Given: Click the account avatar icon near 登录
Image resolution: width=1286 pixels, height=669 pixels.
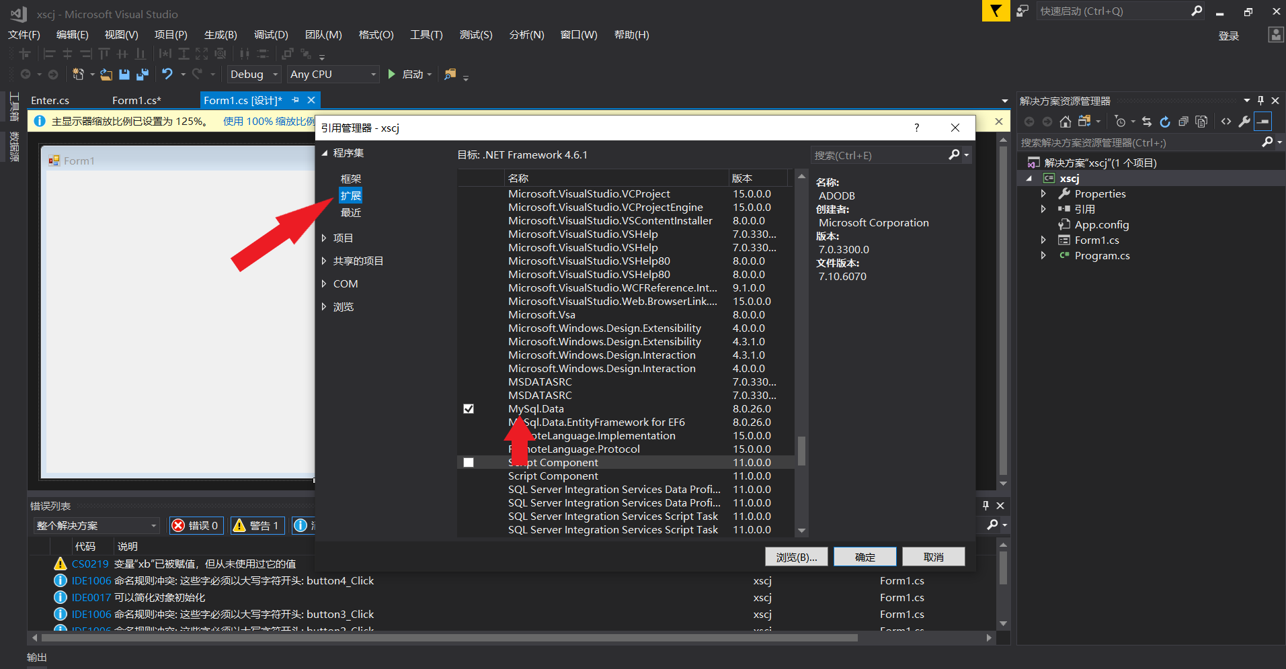Looking at the screenshot, I should (1275, 35).
